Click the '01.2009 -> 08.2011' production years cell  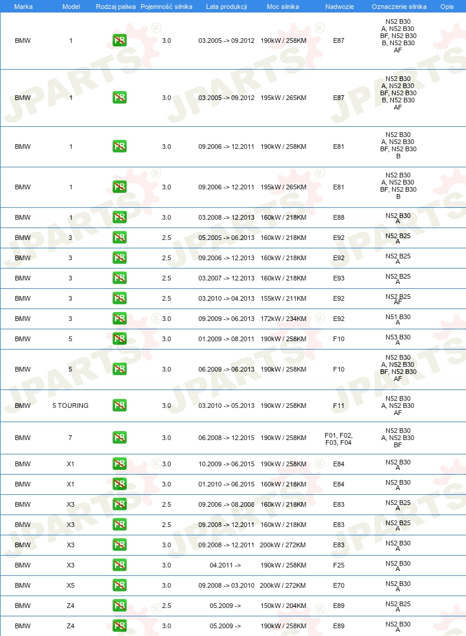226,339
